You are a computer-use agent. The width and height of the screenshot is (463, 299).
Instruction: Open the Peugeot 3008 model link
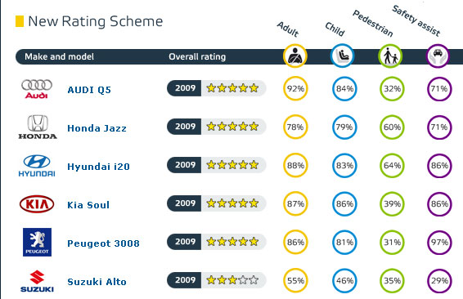[103, 243]
